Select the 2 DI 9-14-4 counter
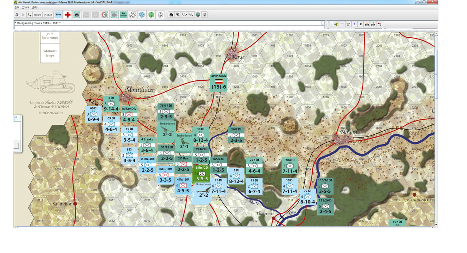The image size is (467, 253). (111, 104)
